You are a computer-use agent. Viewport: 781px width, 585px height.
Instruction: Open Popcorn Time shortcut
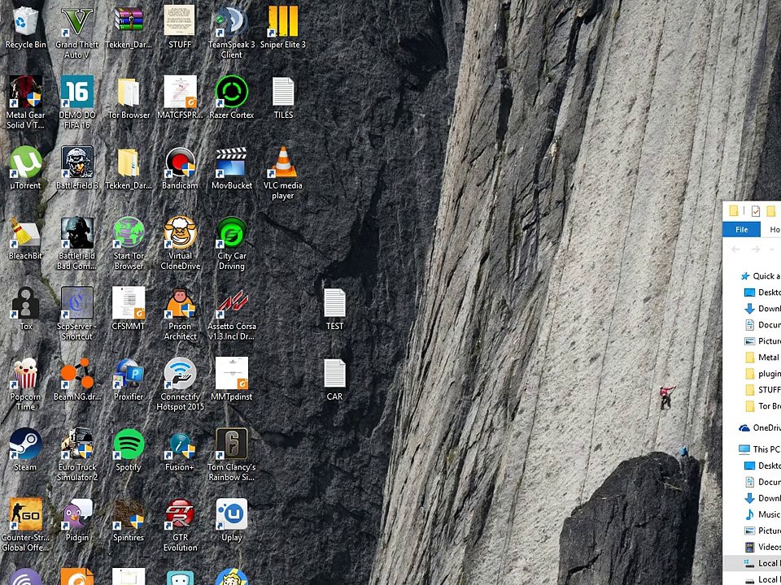point(25,384)
